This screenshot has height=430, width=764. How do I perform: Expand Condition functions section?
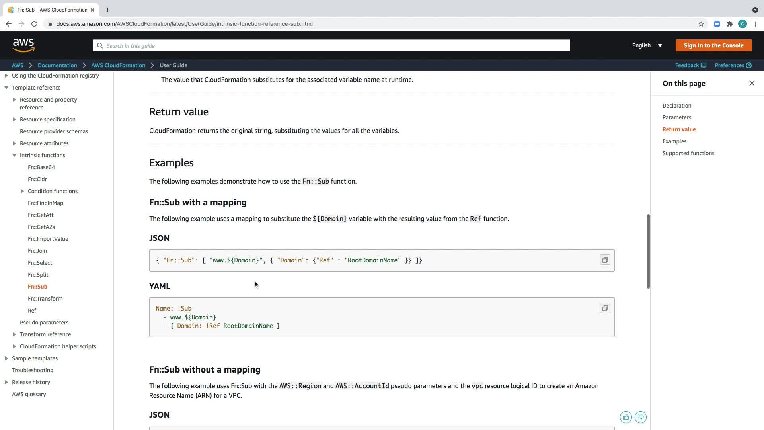tap(22, 191)
